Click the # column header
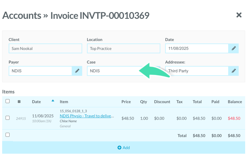 [x=19, y=102]
